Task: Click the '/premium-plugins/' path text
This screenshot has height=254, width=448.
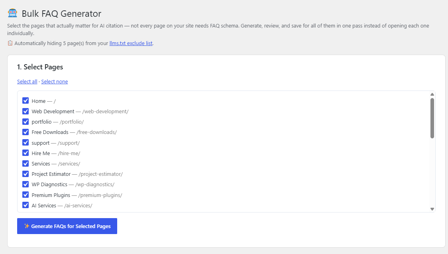Action: [100, 195]
